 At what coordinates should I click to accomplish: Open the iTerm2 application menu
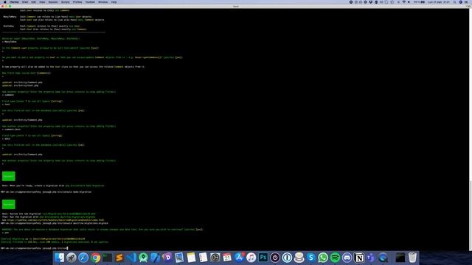pos(14,1)
